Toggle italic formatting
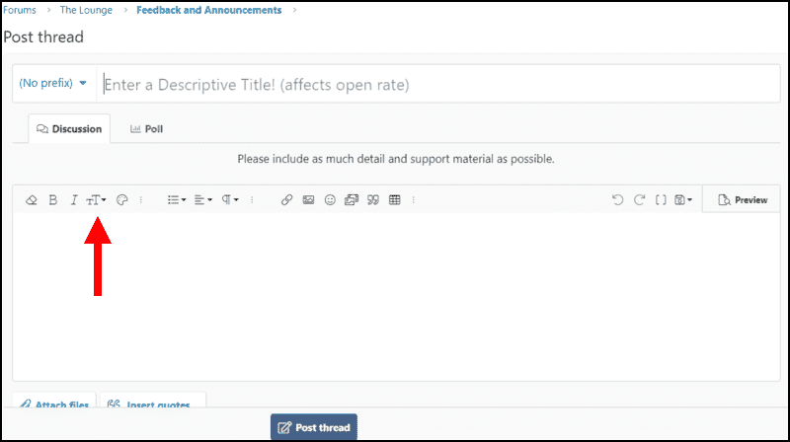This screenshot has height=442, width=790. (74, 200)
